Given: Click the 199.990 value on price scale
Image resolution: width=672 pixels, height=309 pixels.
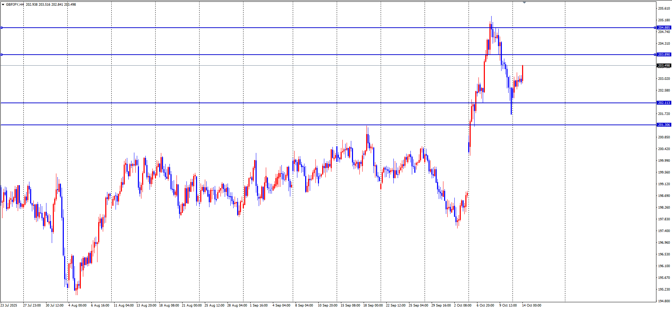Looking at the screenshot, I should pos(664,161).
